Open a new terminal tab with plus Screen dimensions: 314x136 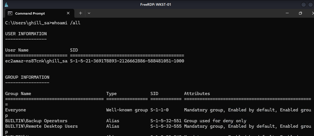click(x=81, y=13)
